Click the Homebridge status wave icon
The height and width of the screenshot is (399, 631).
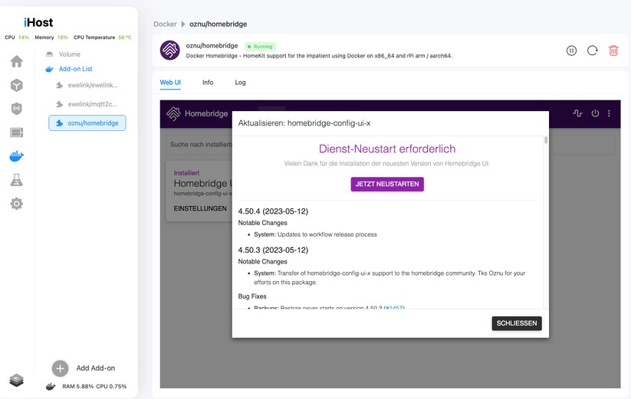click(577, 113)
